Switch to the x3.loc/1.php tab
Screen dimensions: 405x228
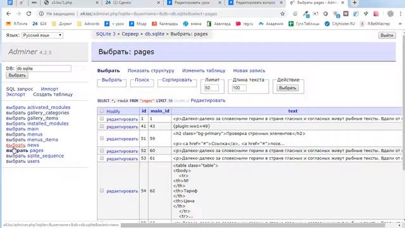[x=72, y=3]
